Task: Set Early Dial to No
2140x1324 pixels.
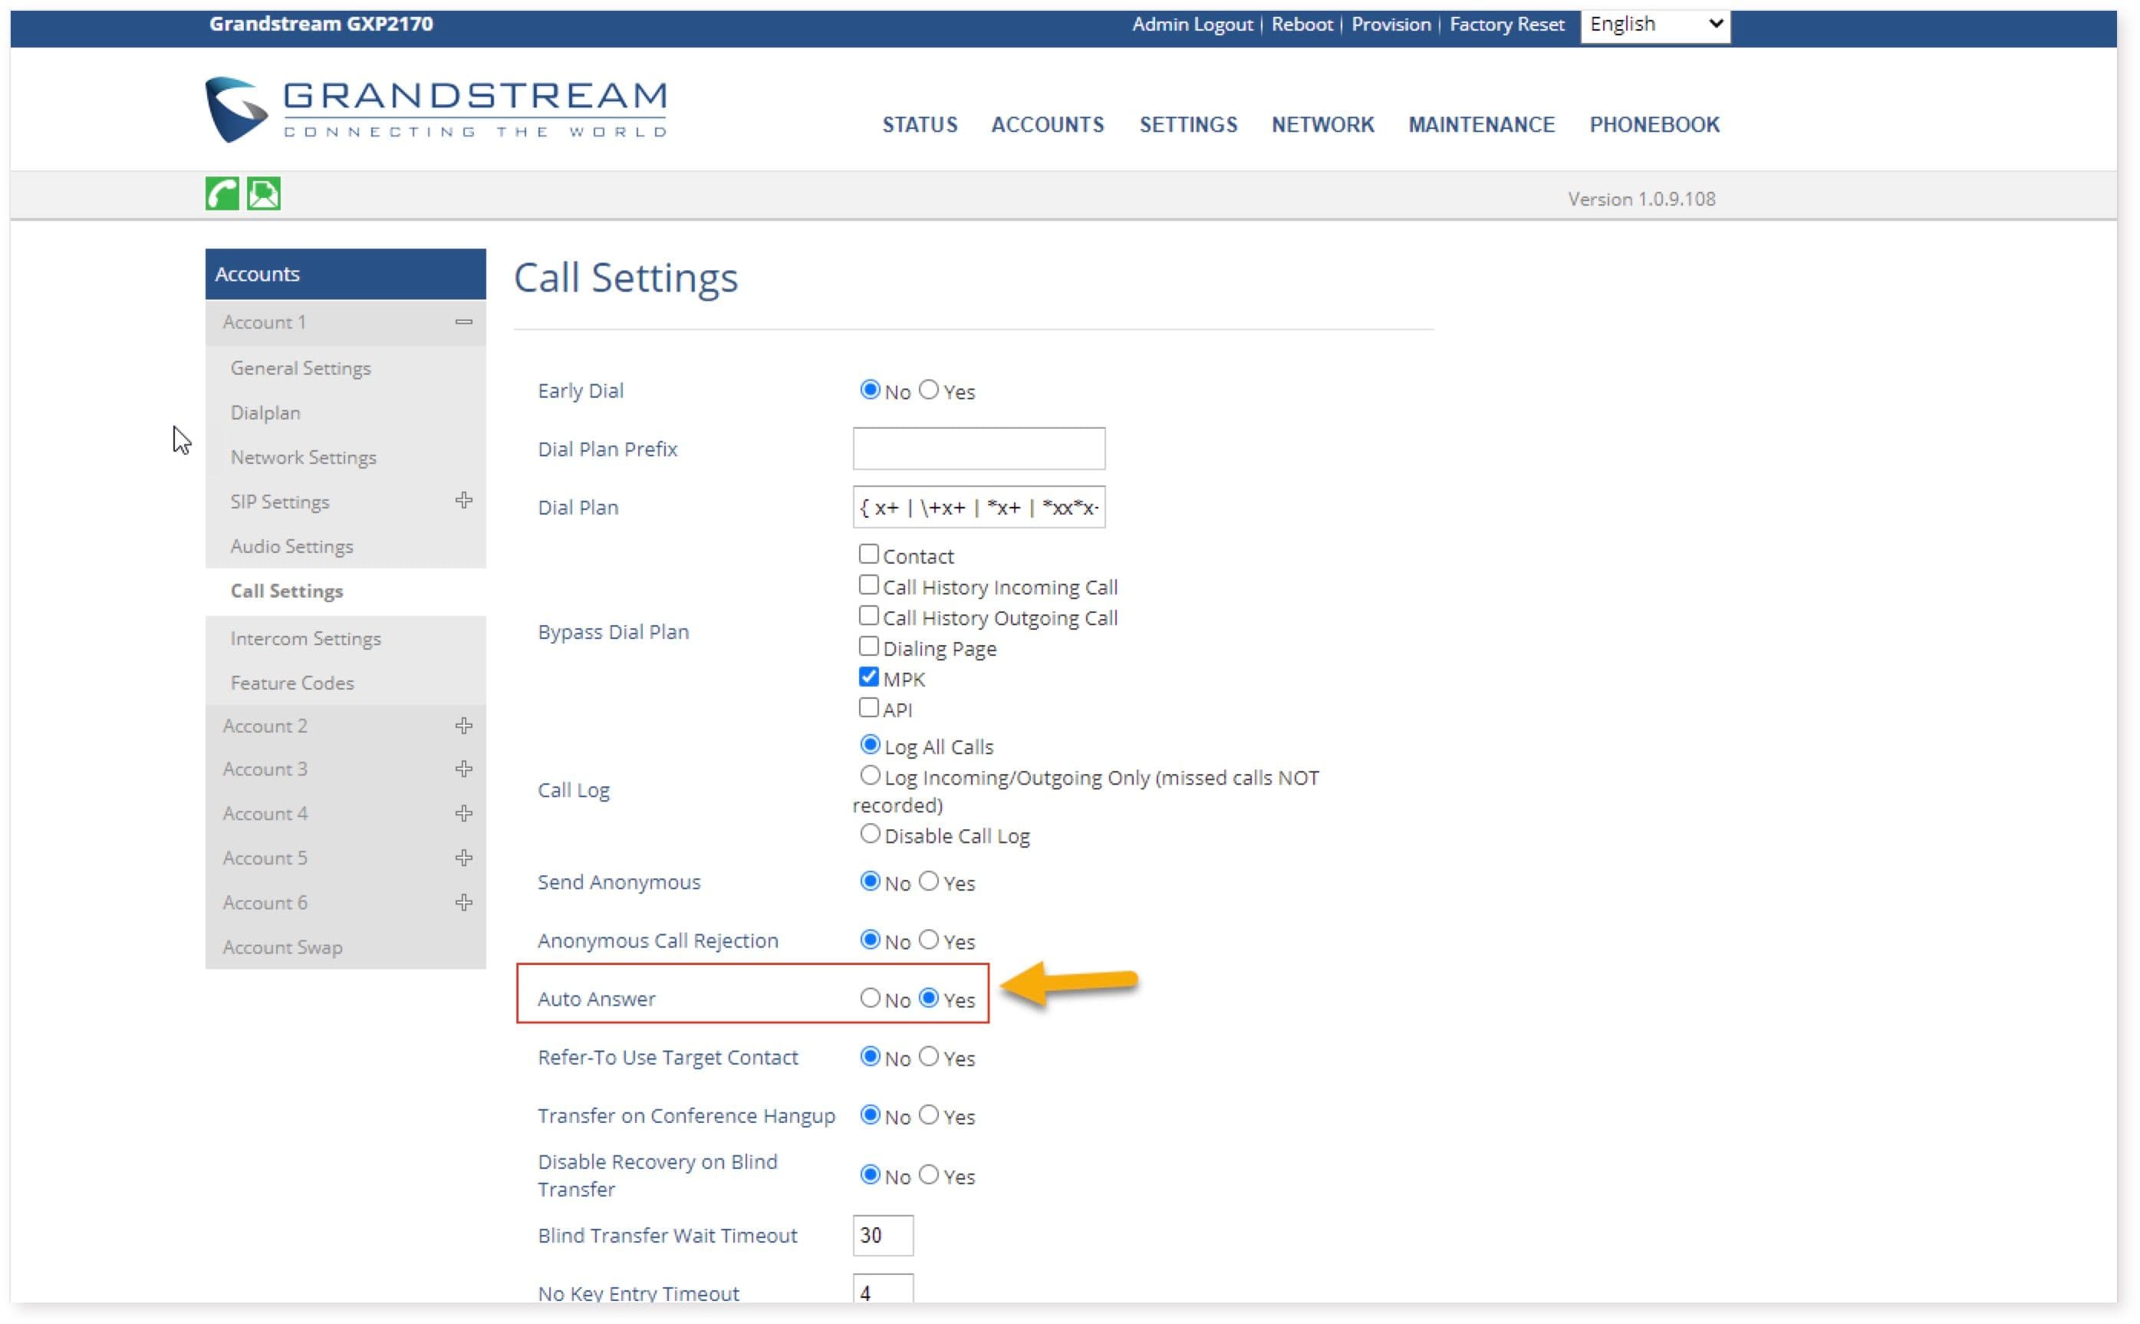Action: pos(870,390)
